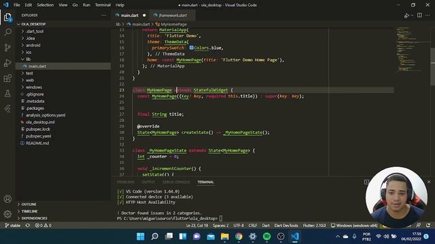Open the Accounts icon in activity bar
435x244 pixels.
pos(7,199)
